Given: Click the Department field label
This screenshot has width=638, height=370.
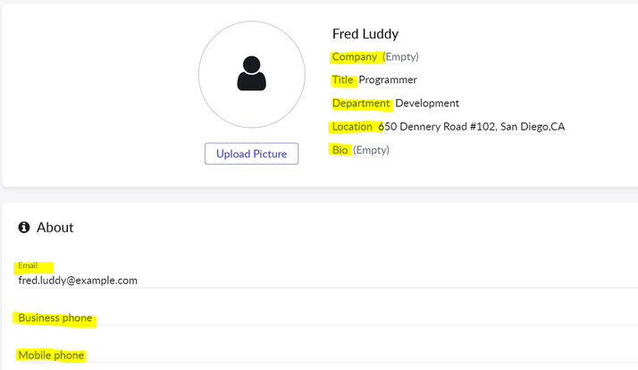Looking at the screenshot, I should [361, 104].
